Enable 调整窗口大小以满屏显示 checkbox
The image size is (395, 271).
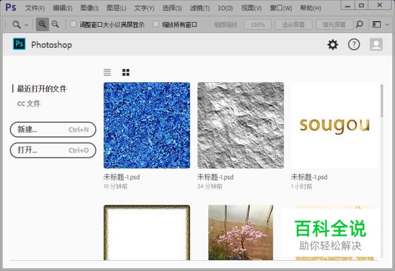pyautogui.click(x=73, y=24)
